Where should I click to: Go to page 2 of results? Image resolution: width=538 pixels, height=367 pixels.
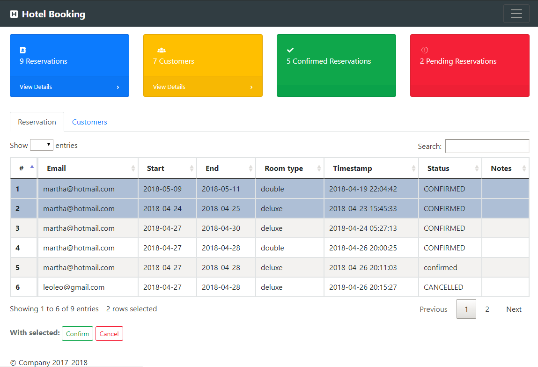(487, 309)
